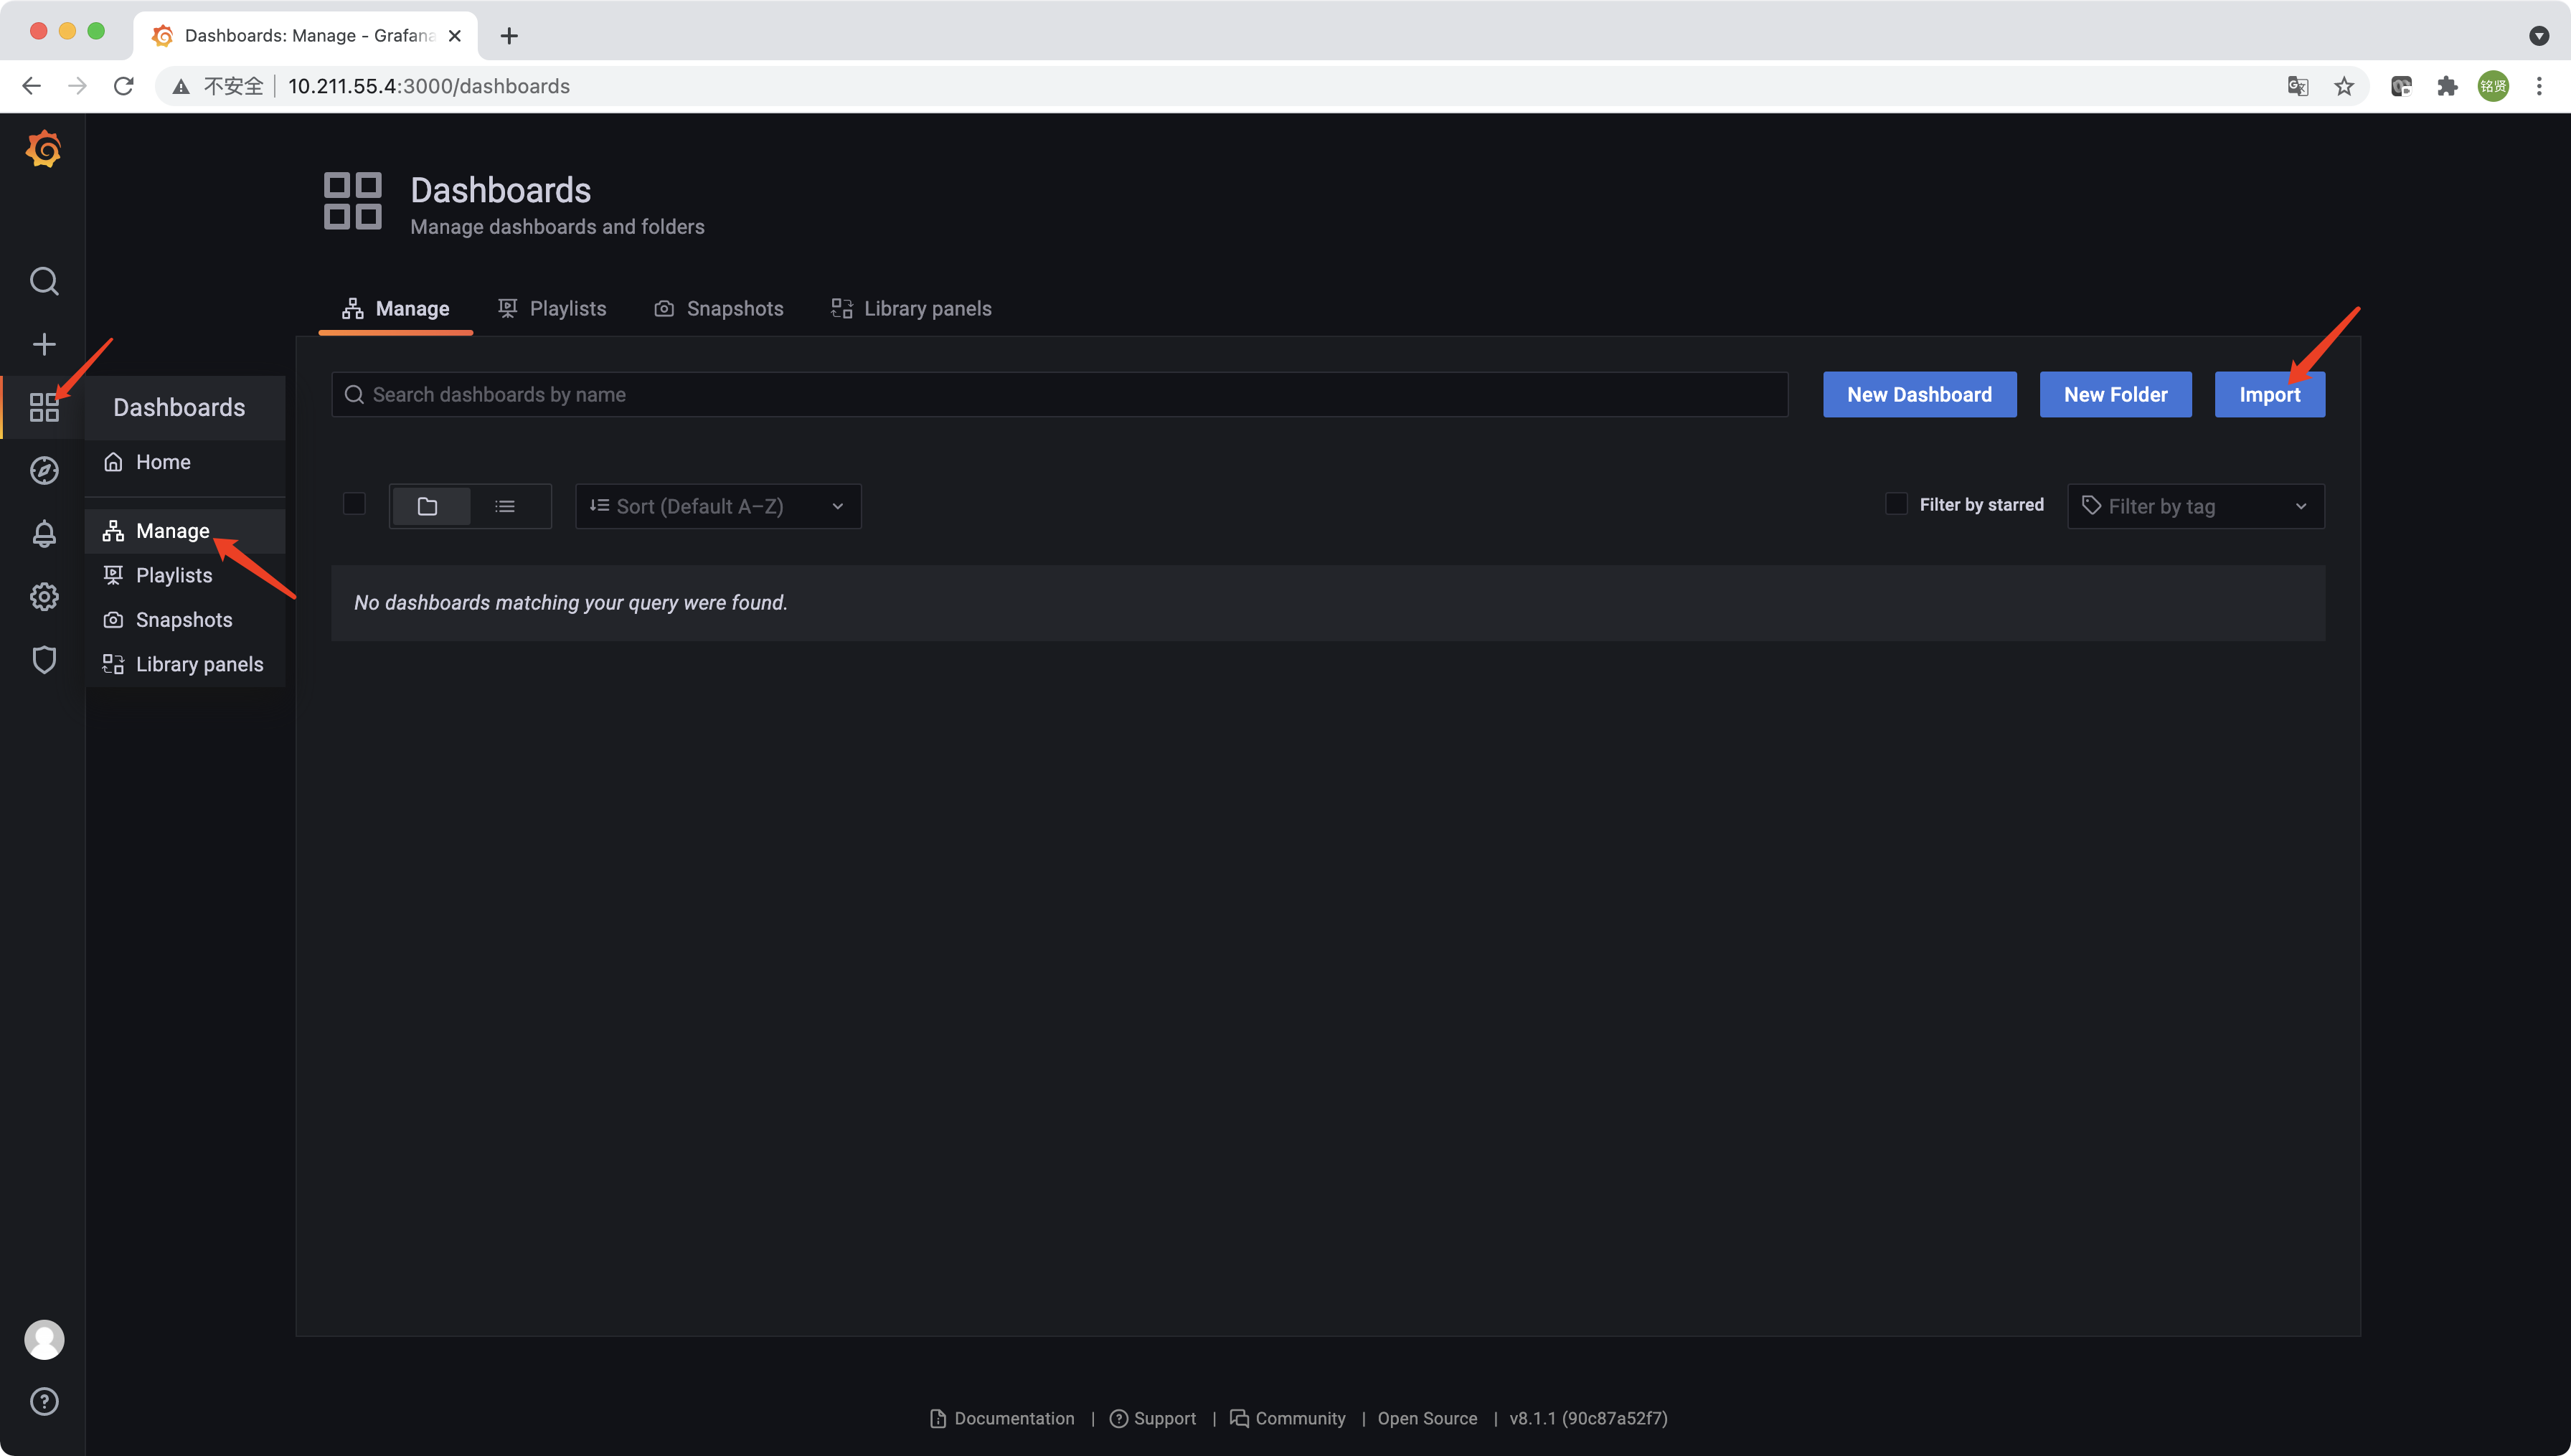Open the help question mark icon
Image resolution: width=2571 pixels, height=1456 pixels.
(x=44, y=1401)
